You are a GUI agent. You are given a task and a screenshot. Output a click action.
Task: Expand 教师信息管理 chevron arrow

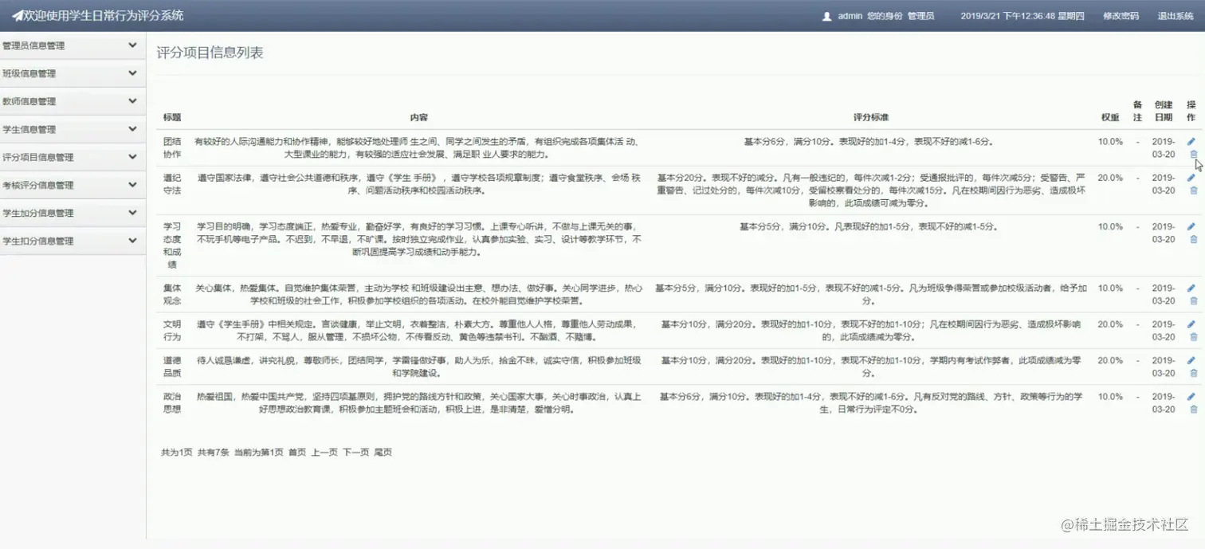tap(132, 101)
